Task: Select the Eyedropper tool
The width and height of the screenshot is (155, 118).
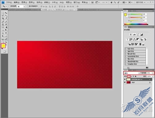Action: coord(6,18)
